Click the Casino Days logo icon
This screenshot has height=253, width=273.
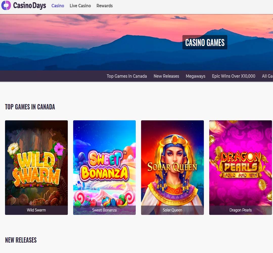pos(6,5)
